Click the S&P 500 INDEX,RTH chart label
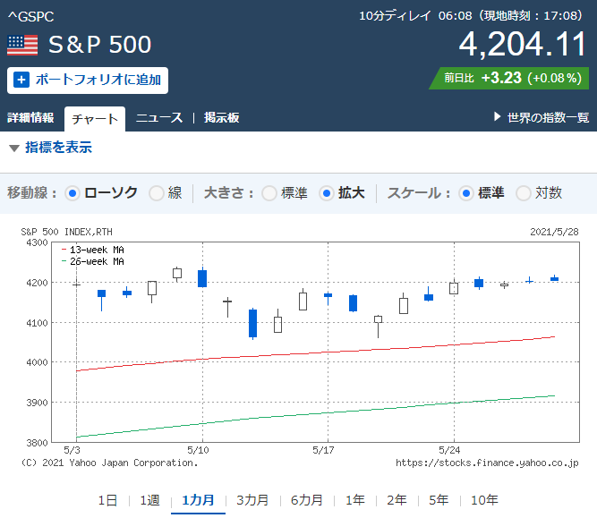597x518 pixels. (x=66, y=232)
